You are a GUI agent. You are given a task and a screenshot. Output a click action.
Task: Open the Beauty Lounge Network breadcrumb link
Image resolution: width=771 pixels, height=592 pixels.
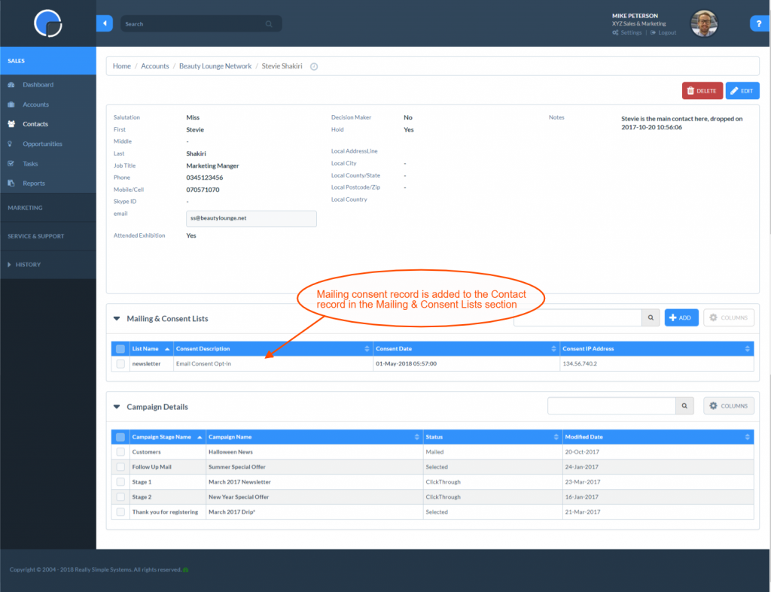pyautogui.click(x=215, y=65)
